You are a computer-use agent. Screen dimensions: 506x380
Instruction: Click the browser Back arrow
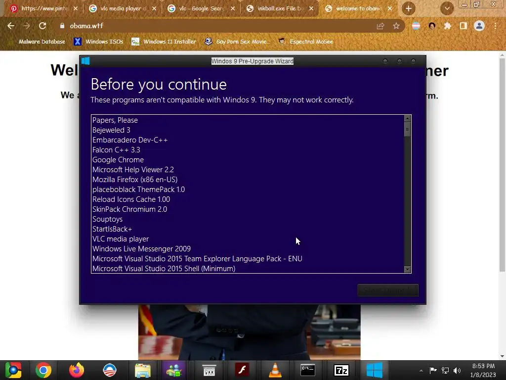pyautogui.click(x=11, y=26)
